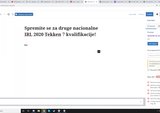Click help icon beside Focus Keyword
160x113 pixels.
(159, 50)
